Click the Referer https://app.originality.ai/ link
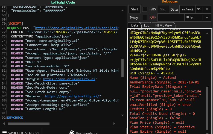This screenshot has height=134, width=213. (x=72, y=96)
